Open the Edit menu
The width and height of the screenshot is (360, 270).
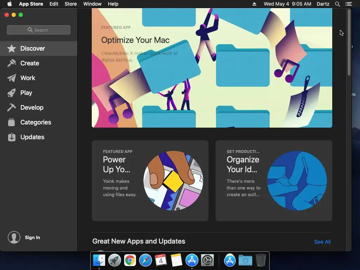54,4
